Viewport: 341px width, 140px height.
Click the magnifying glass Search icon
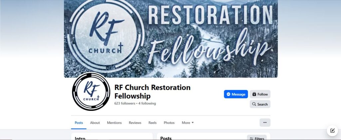pyautogui.click(x=254, y=104)
